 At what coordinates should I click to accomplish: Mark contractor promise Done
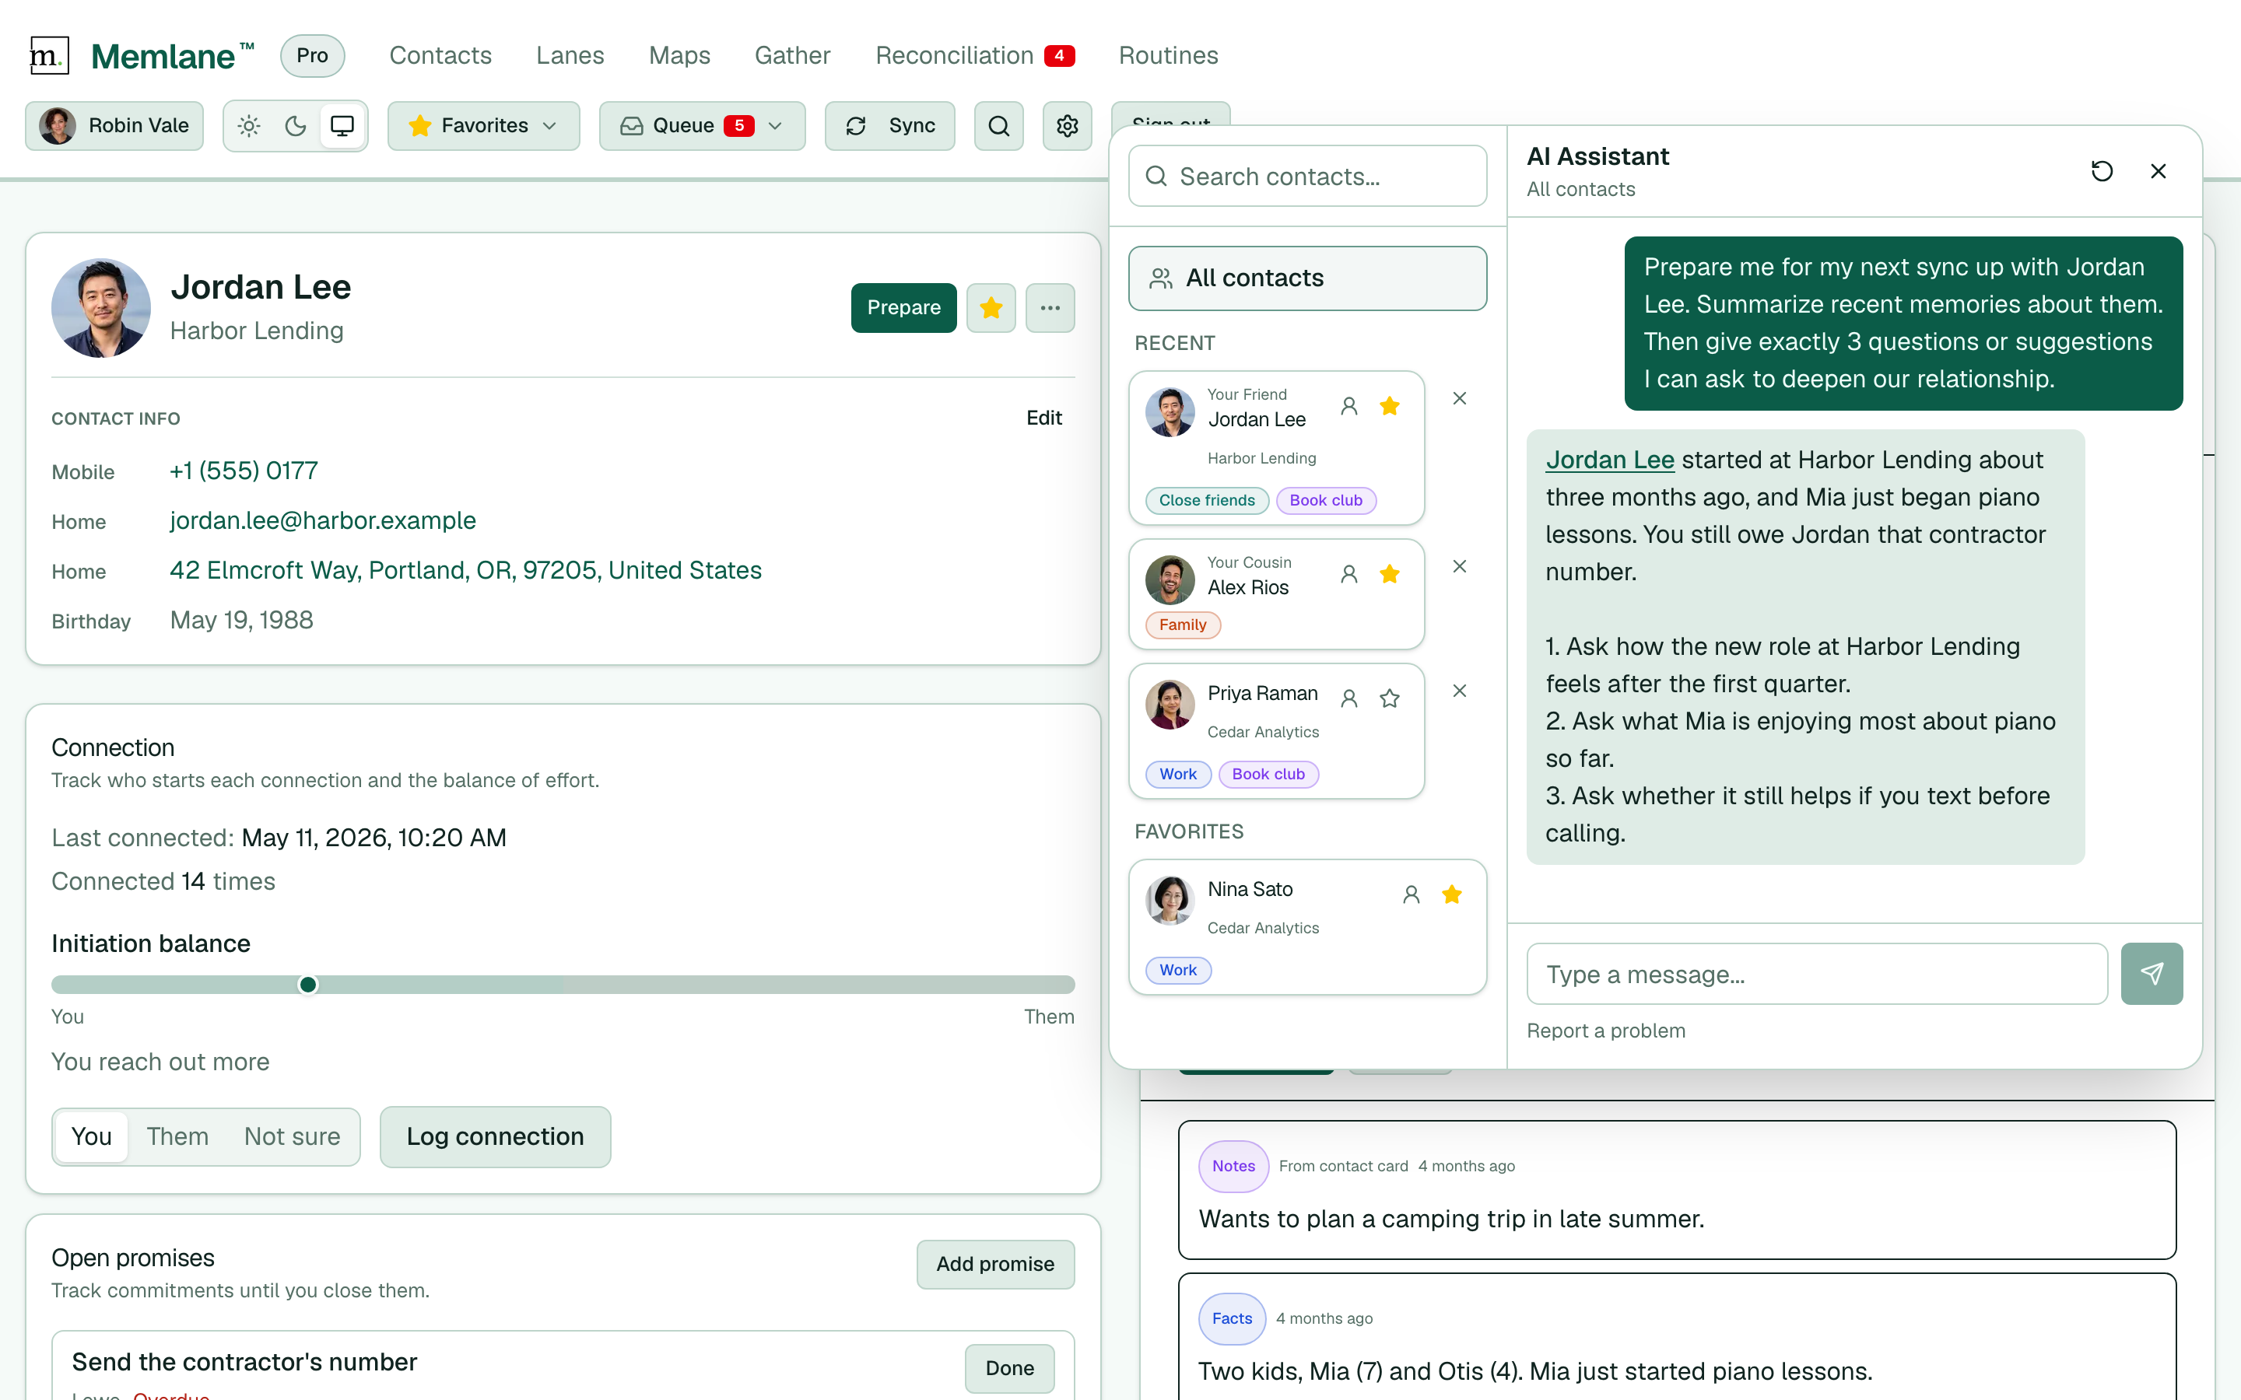point(1009,1367)
